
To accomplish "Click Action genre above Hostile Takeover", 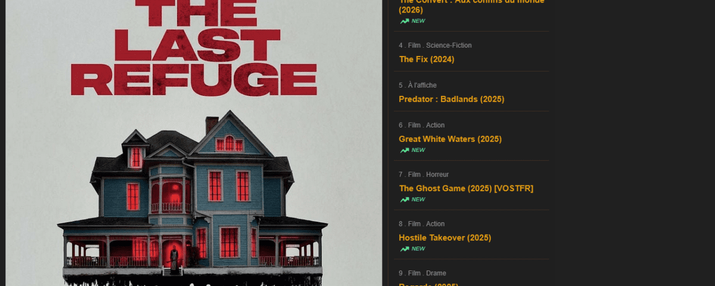I will (435, 224).
